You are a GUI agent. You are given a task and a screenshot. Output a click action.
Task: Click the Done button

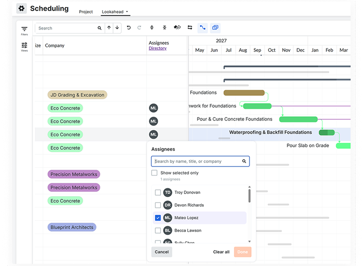tap(243, 252)
